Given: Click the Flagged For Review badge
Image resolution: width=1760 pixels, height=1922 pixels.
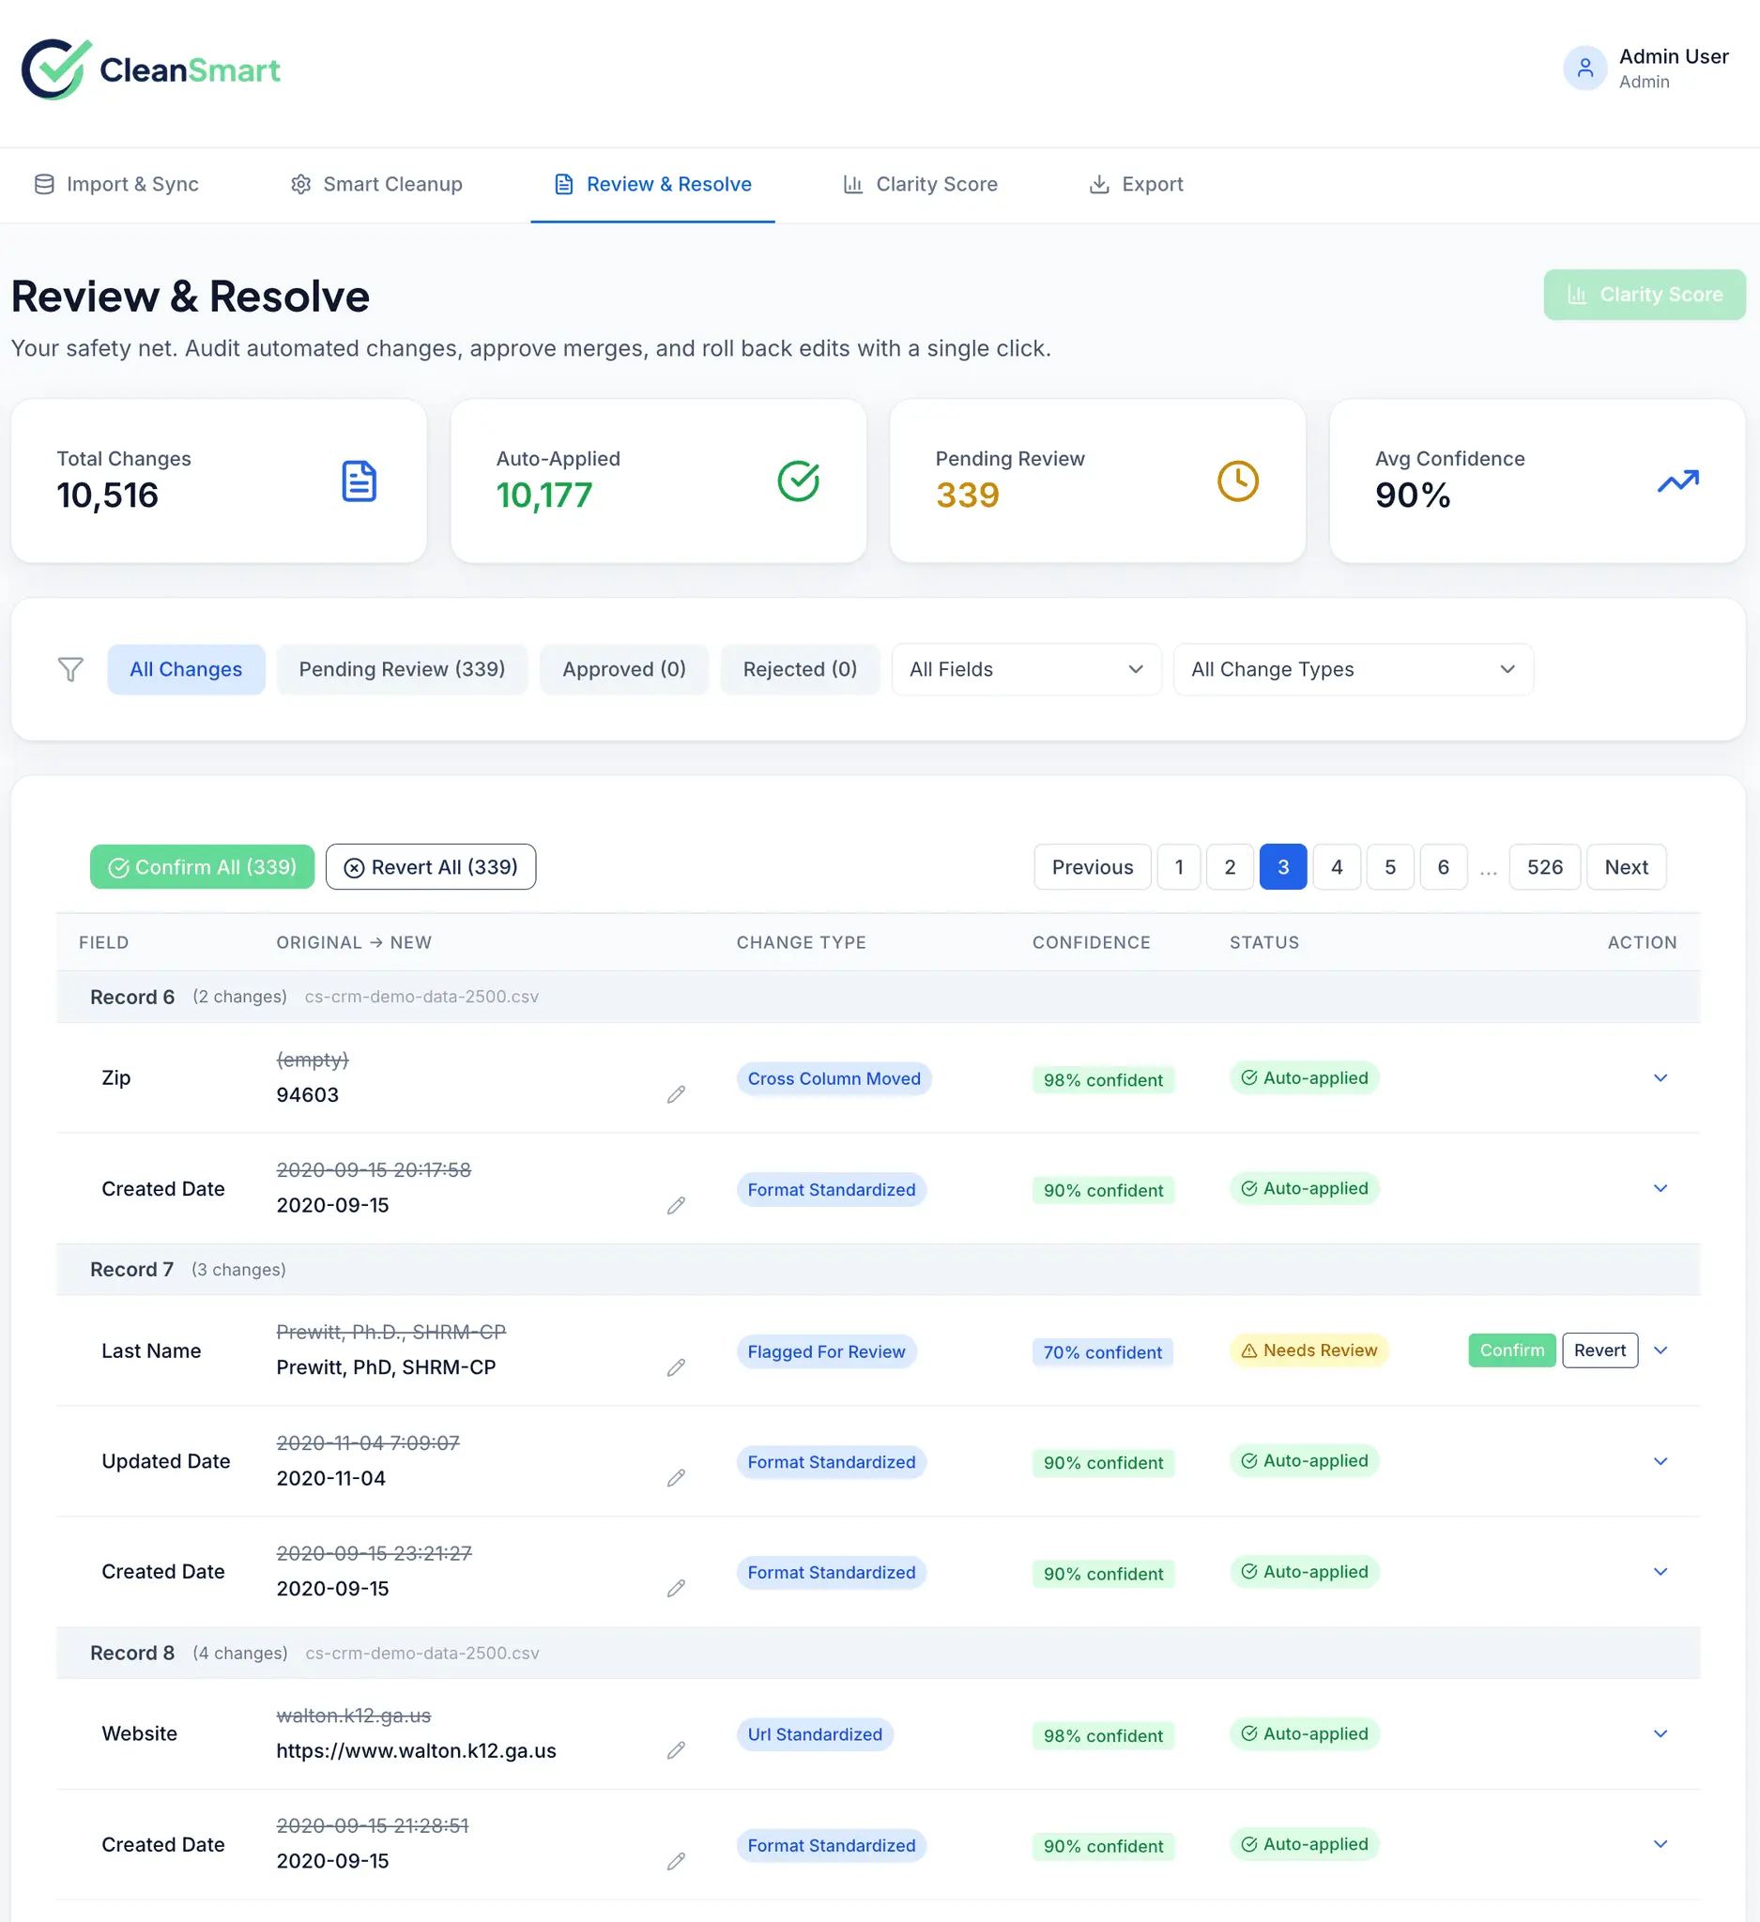Looking at the screenshot, I should tap(826, 1350).
